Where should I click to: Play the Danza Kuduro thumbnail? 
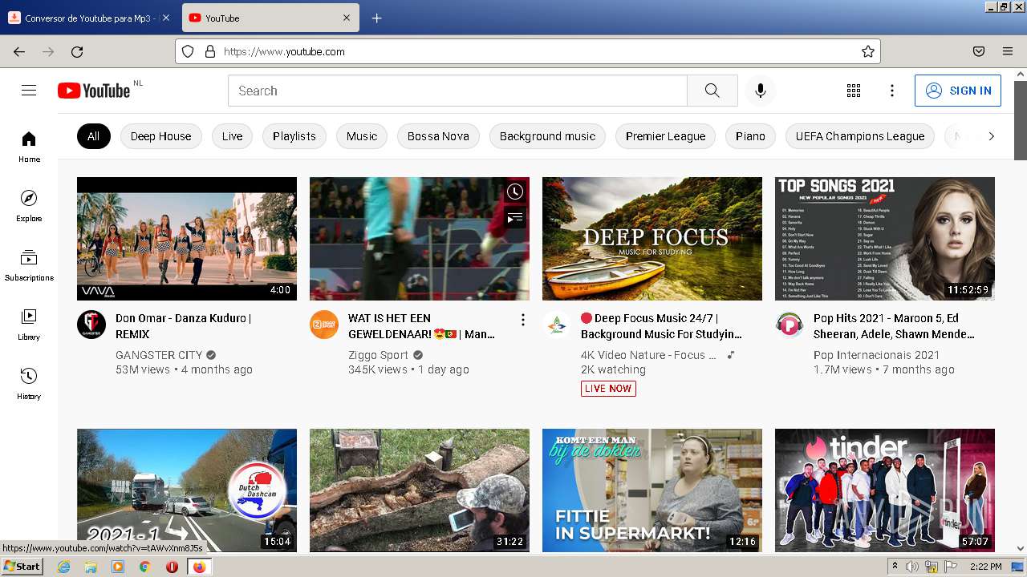(x=187, y=239)
